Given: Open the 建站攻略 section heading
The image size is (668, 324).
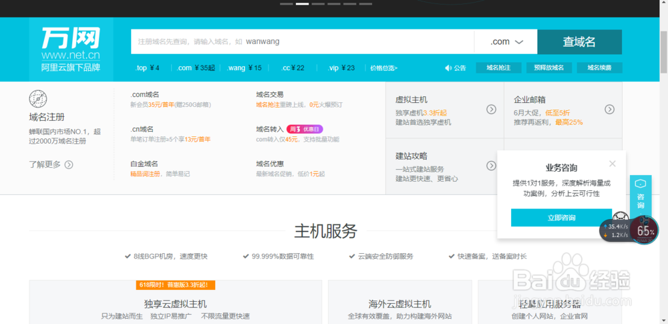Looking at the screenshot, I should [x=411, y=156].
